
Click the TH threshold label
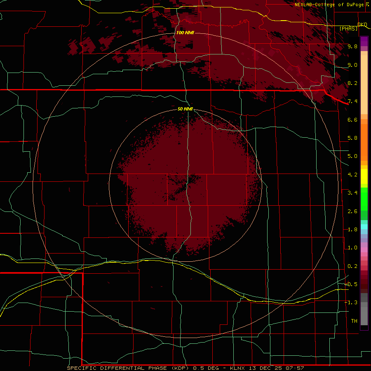pyautogui.click(x=354, y=321)
